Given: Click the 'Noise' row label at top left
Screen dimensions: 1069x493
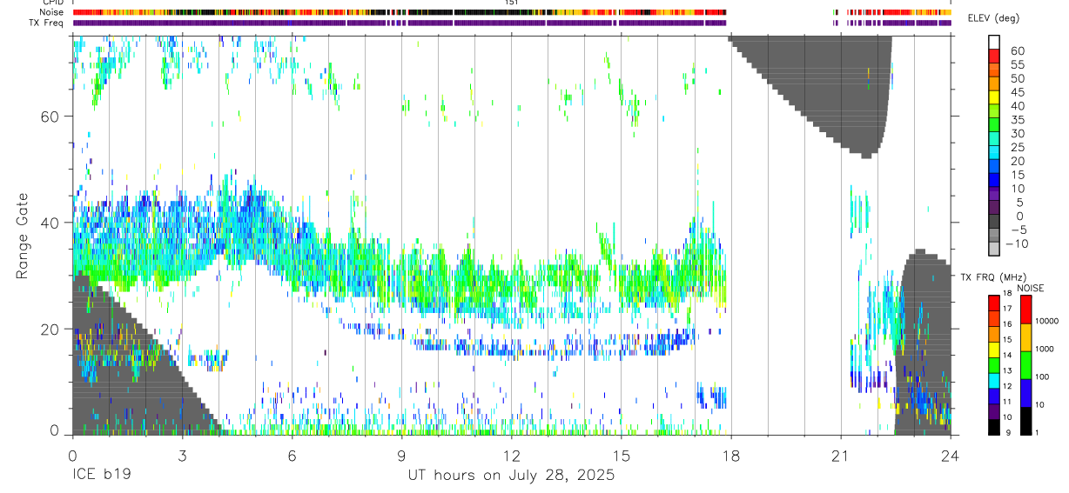Looking at the screenshot, I should coord(52,12).
